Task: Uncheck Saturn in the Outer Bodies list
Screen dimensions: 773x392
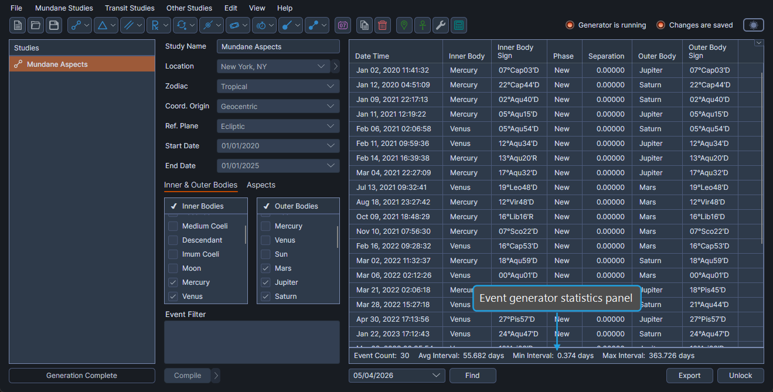Action: point(265,296)
